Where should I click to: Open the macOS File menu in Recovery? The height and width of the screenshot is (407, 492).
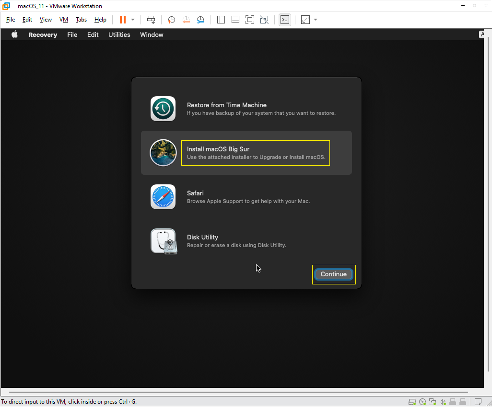[72, 35]
